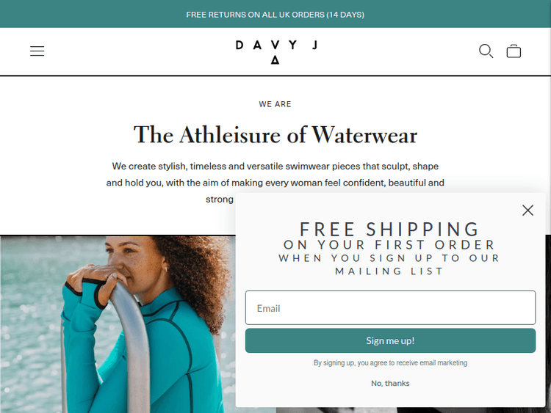Click the MAILING LIST popup text
Viewport: 551px width, 413px height.
coord(389,271)
